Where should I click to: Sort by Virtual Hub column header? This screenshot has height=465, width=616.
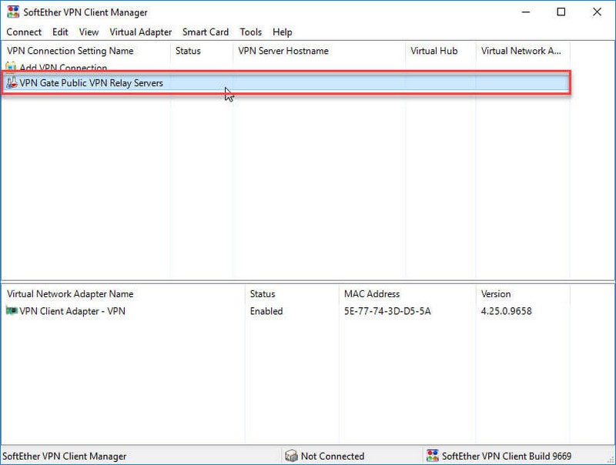tap(440, 51)
